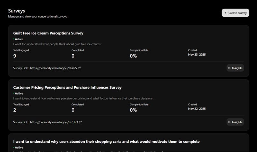Select the shopping cart abandonment survey title
This screenshot has height=152, width=257.
(x=106, y=141)
